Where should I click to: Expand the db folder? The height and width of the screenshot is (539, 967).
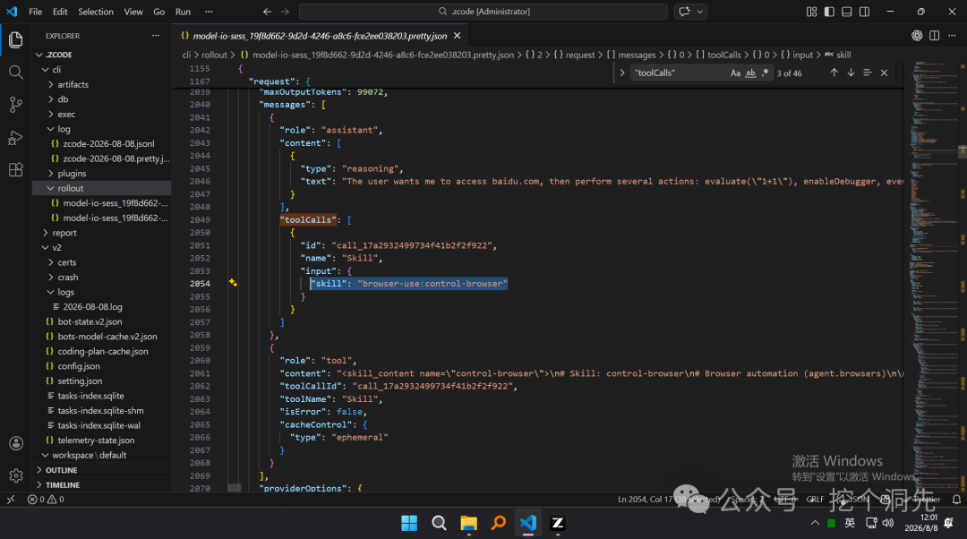[50, 99]
